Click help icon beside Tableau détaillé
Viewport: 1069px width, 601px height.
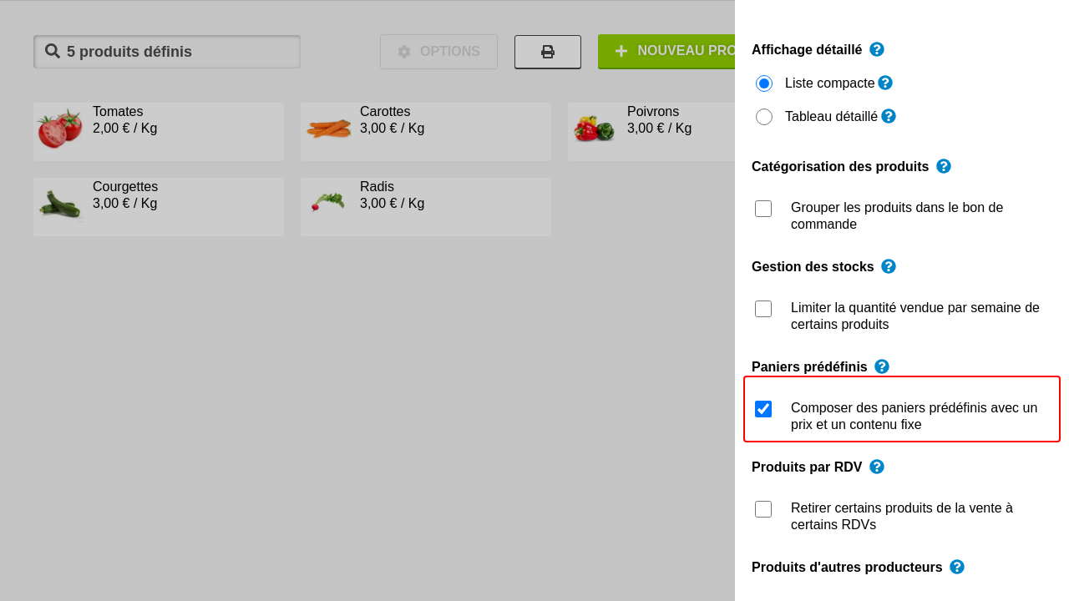pyautogui.click(x=889, y=116)
